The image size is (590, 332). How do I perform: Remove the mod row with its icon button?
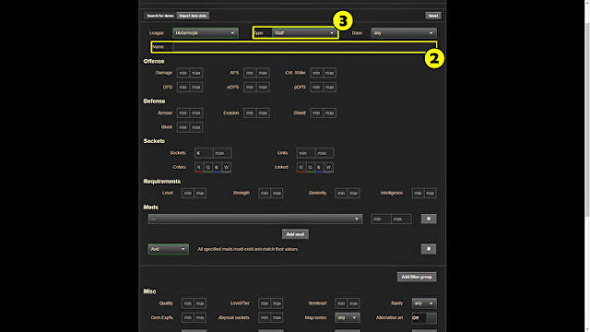pos(429,219)
